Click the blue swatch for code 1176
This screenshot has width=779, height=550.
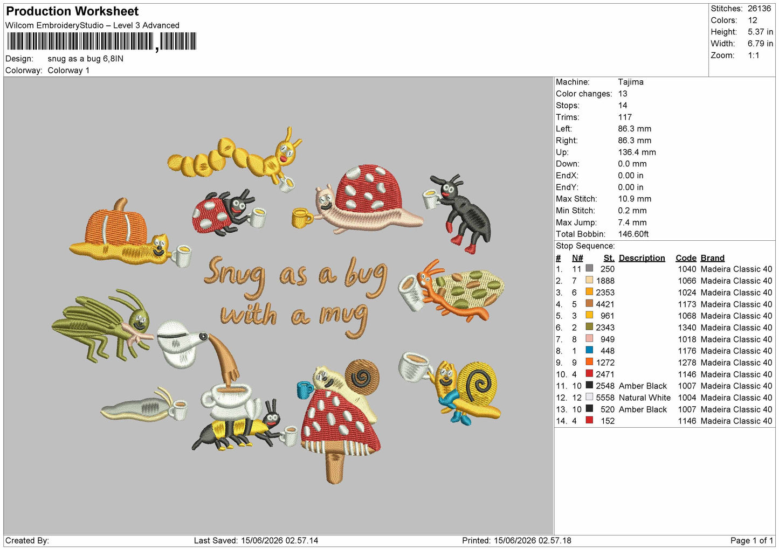point(589,351)
